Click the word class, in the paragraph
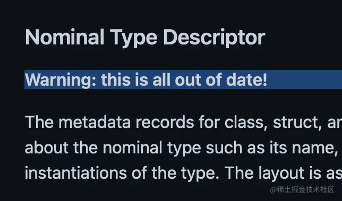Image resolution: width=342 pixels, height=201 pixels. pos(246,123)
